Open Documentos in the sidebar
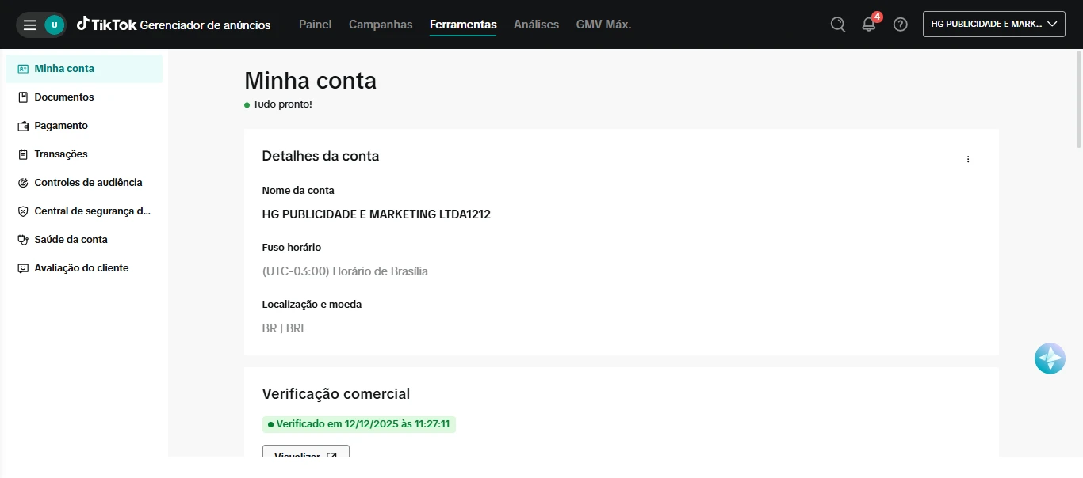 64,97
